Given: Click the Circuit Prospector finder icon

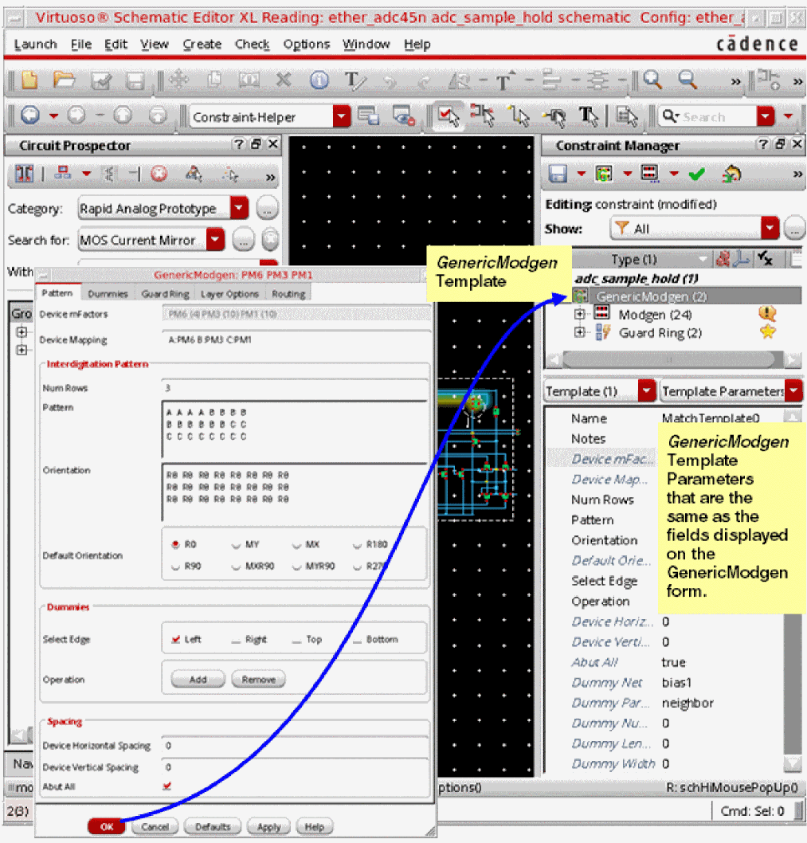Looking at the screenshot, I should click(194, 174).
